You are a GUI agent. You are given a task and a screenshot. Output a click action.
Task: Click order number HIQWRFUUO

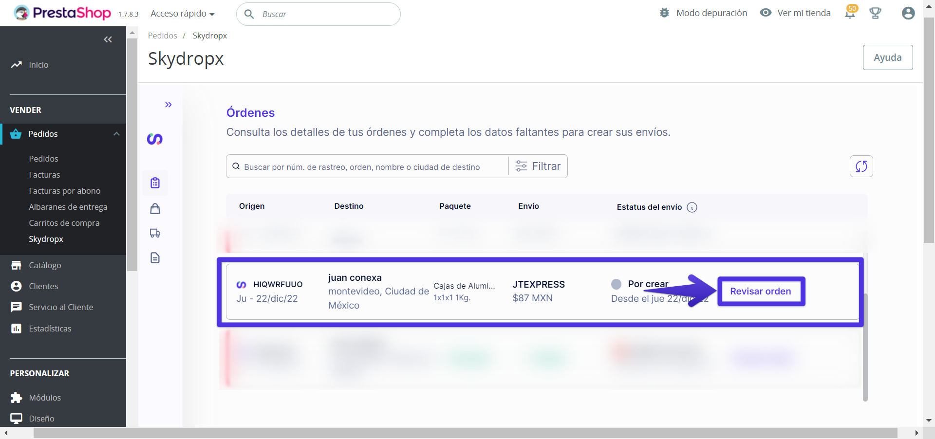[x=278, y=284]
